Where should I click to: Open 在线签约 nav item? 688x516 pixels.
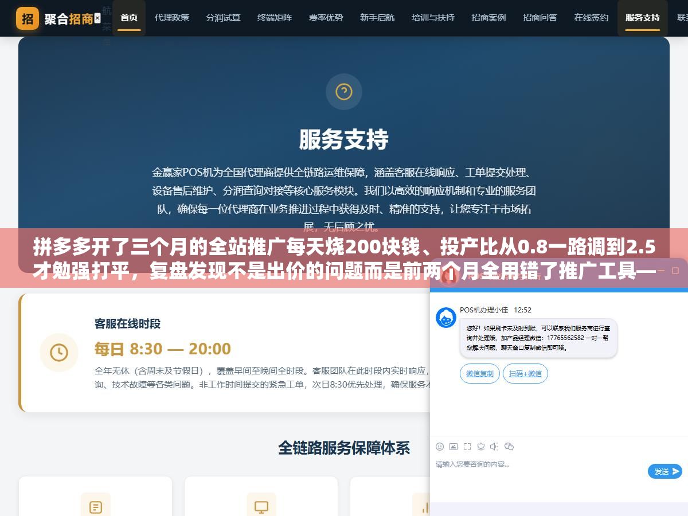591,18
